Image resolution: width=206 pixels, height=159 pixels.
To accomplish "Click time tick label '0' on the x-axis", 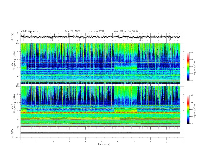I will click(21, 142).
